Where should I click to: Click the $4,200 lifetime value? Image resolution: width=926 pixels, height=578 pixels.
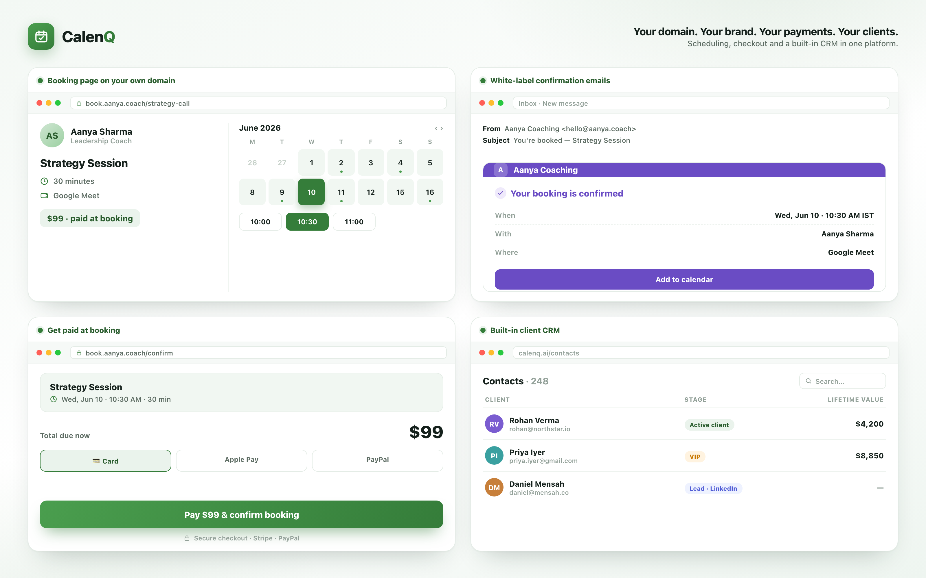tap(869, 424)
